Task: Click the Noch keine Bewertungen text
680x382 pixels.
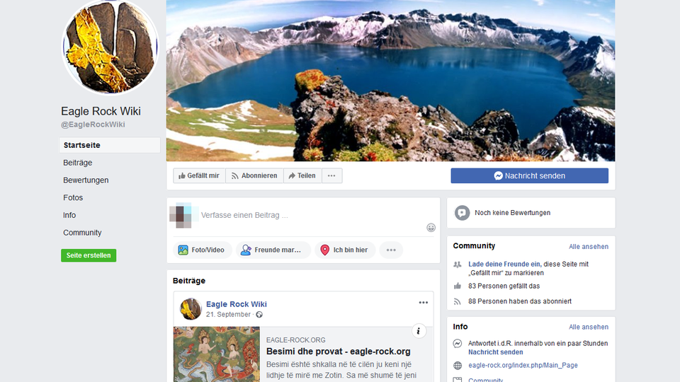Action: point(513,213)
